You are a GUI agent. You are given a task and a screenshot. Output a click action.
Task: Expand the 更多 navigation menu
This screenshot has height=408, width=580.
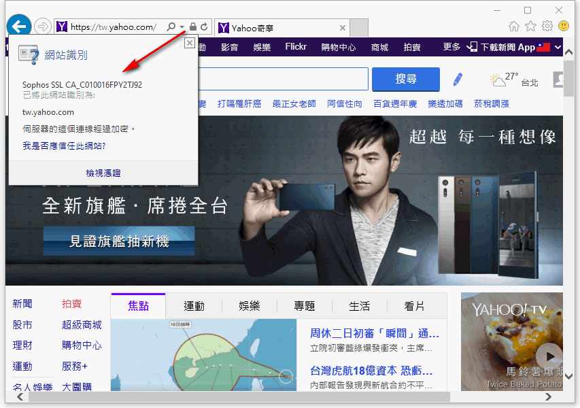click(x=451, y=47)
